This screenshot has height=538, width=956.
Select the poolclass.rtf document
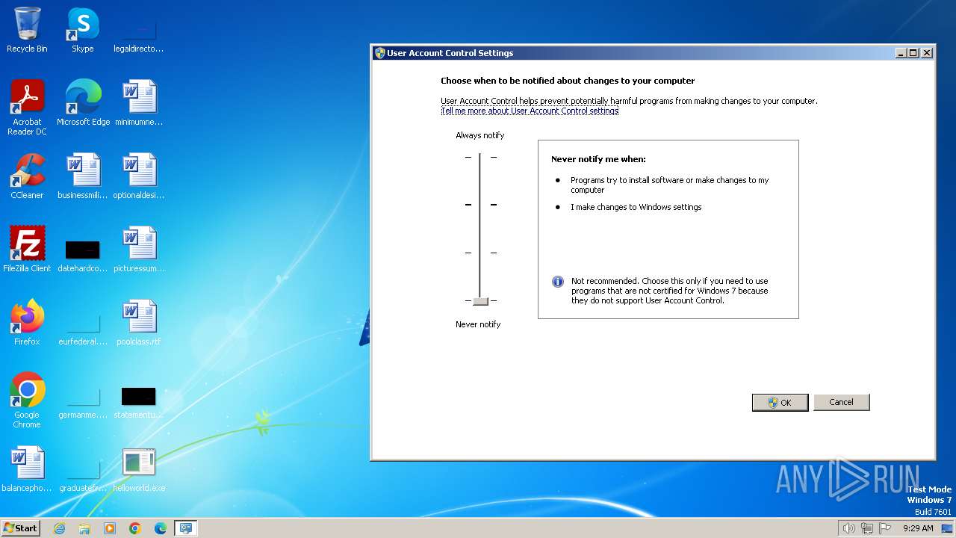pyautogui.click(x=138, y=323)
